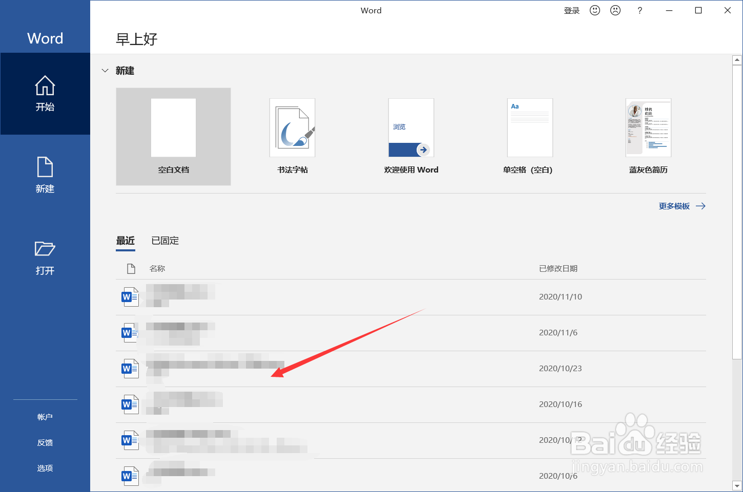Click the Word file icon dated 2020/10/16
The height and width of the screenshot is (492, 743).
pos(130,404)
